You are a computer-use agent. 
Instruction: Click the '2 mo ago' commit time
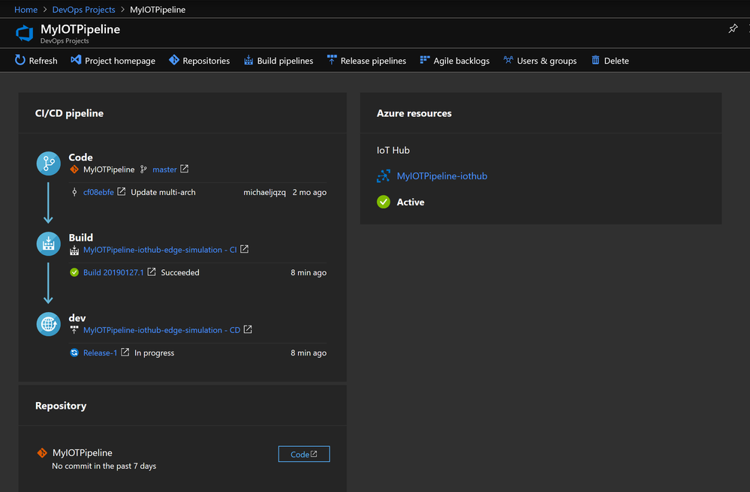coord(309,192)
